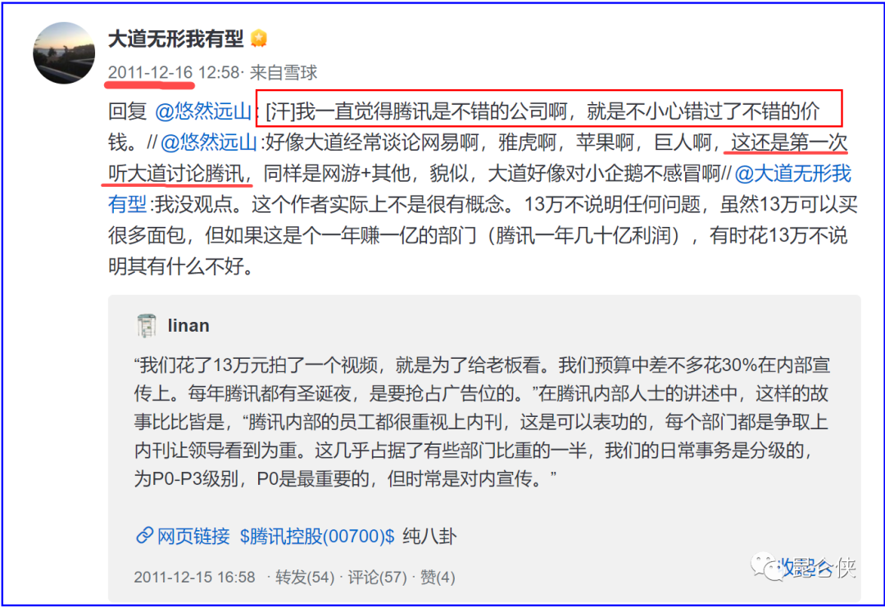Image resolution: width=885 pixels, height=607 pixels.
Task: Click the second @悠然远山 mention after 钱。//
Action: (209, 143)
